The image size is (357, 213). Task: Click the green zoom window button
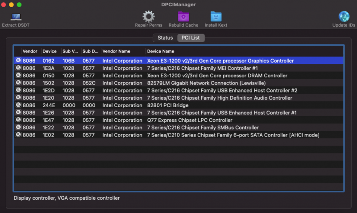(x=19, y=4)
